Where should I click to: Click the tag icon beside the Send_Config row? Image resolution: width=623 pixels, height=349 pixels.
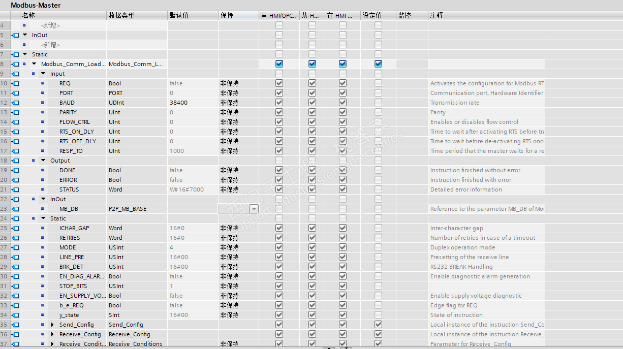coord(15,325)
